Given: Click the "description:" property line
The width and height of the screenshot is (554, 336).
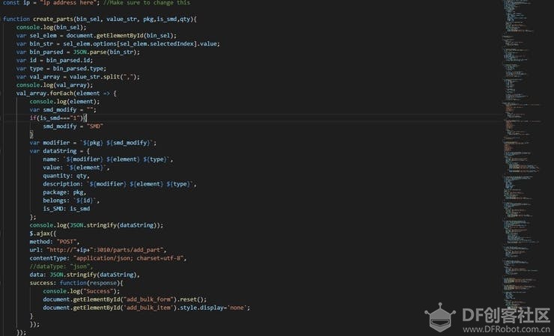Looking at the screenshot, I should tap(120, 184).
